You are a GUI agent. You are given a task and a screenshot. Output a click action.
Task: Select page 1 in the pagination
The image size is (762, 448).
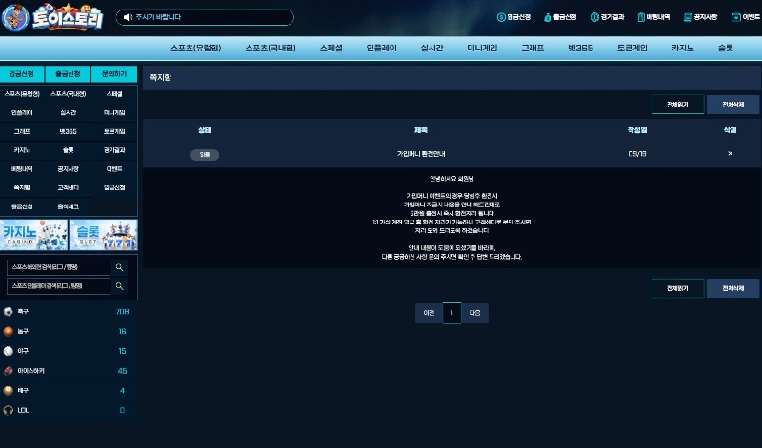pos(451,313)
